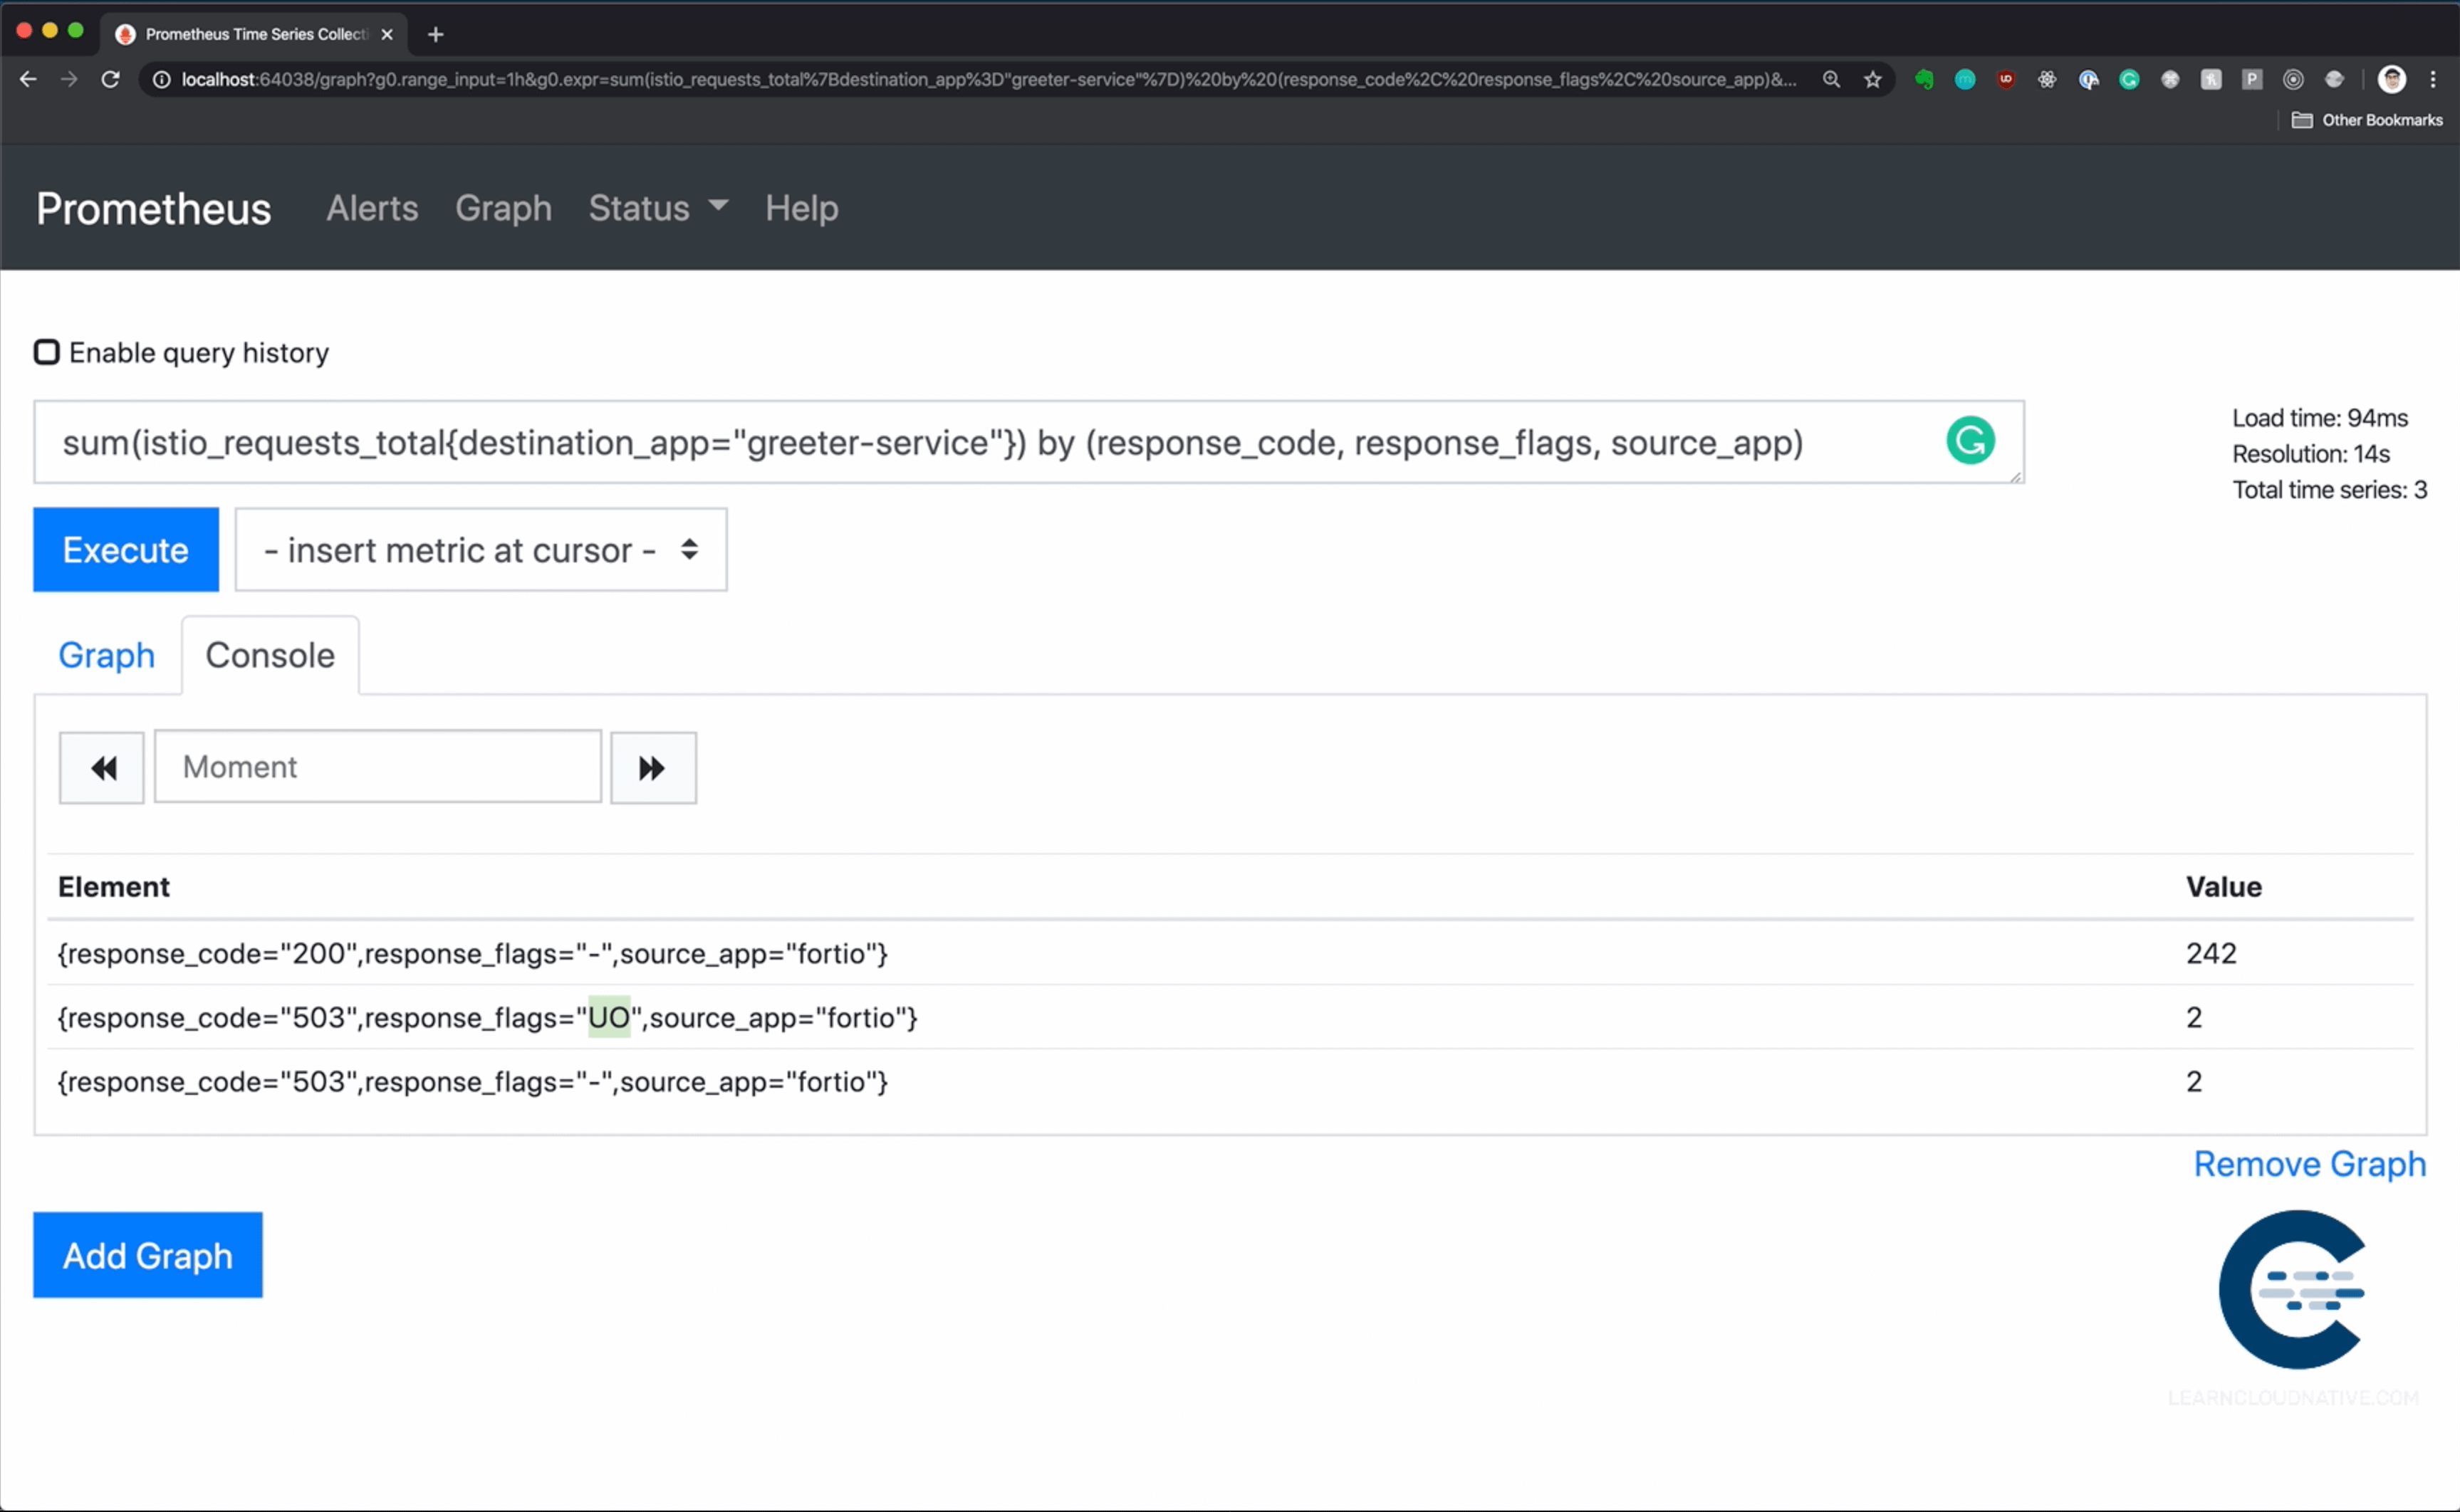Open the Evernote elephant extension
Image resolution: width=2460 pixels, height=1512 pixels.
pos(1924,79)
